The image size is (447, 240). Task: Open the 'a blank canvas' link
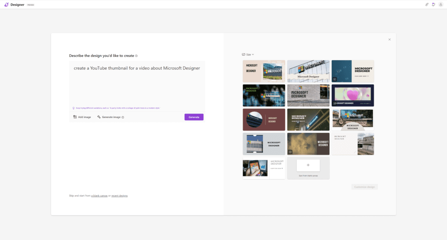tap(99, 196)
